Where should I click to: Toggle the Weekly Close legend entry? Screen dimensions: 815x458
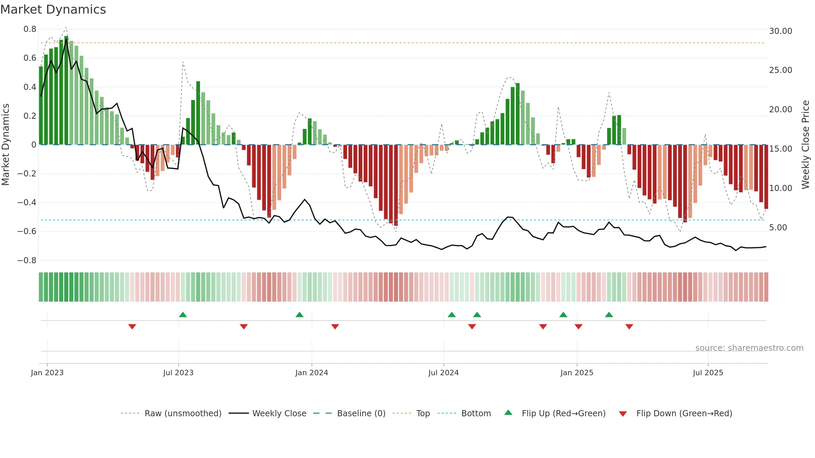click(x=268, y=413)
